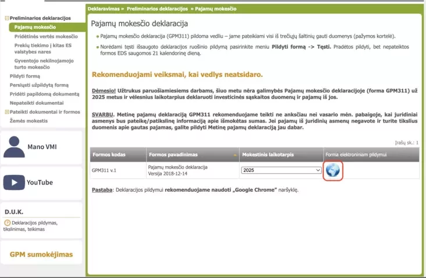Open the globe icon for electronic form filling
426x278 pixels.
point(332,170)
